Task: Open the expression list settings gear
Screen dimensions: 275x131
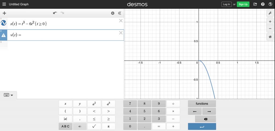Action: (x=113, y=13)
